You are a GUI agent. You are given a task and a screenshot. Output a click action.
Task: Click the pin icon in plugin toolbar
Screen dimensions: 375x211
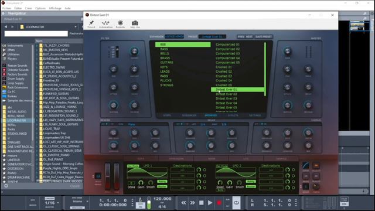[91, 23]
